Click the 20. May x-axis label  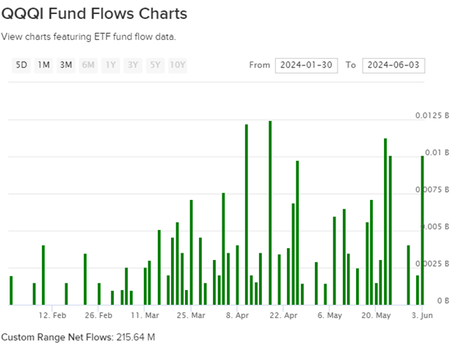377,315
